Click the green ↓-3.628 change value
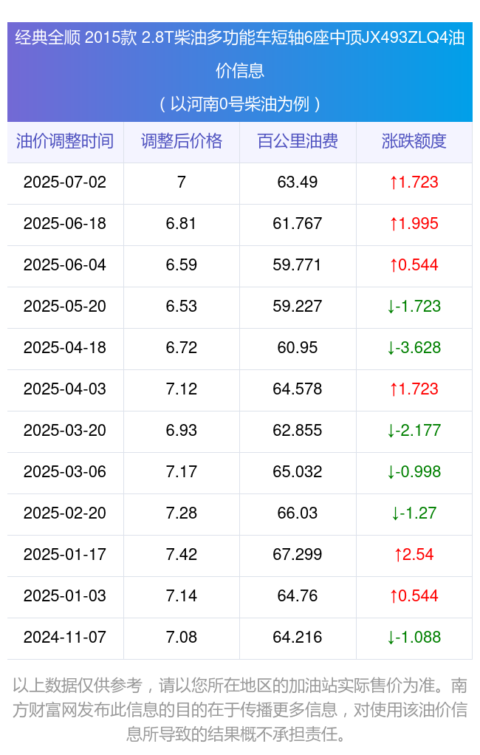The image size is (480, 755). (414, 348)
